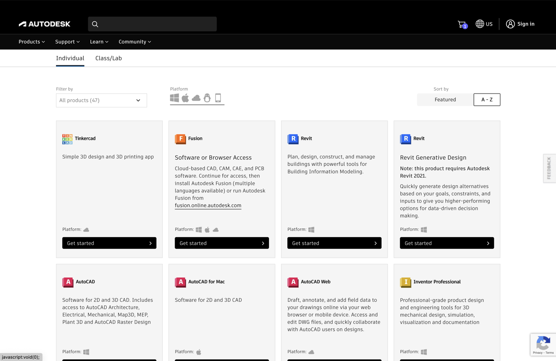Image resolution: width=556 pixels, height=361 pixels.
Task: Switch to the Class/Lab tab
Action: pos(109,58)
